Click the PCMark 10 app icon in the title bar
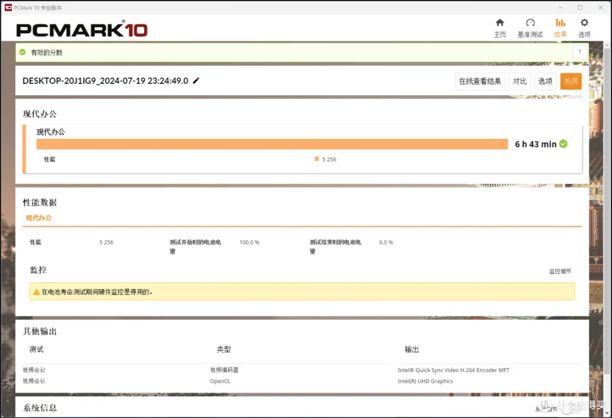Viewport: 612px width, 418px height. click(x=8, y=7)
